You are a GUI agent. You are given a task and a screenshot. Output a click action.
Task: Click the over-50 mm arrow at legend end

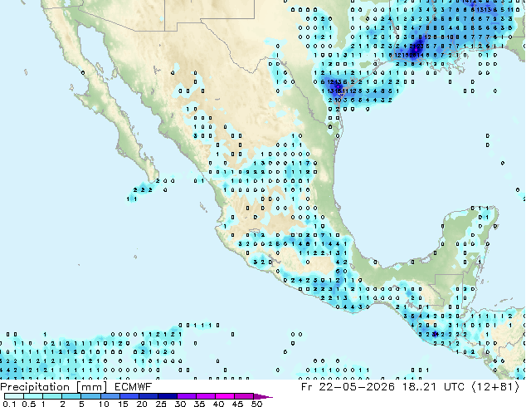point(263,396)
